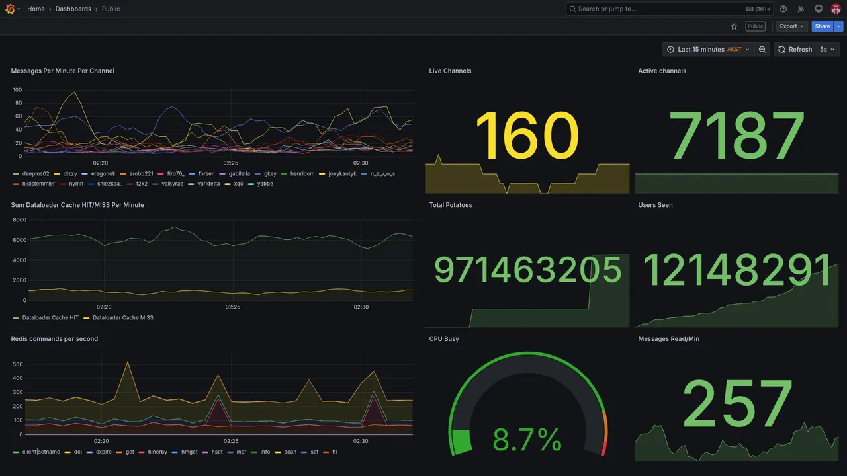Image resolution: width=847 pixels, height=476 pixels.
Task: Click the blue Share button
Action: (823, 26)
